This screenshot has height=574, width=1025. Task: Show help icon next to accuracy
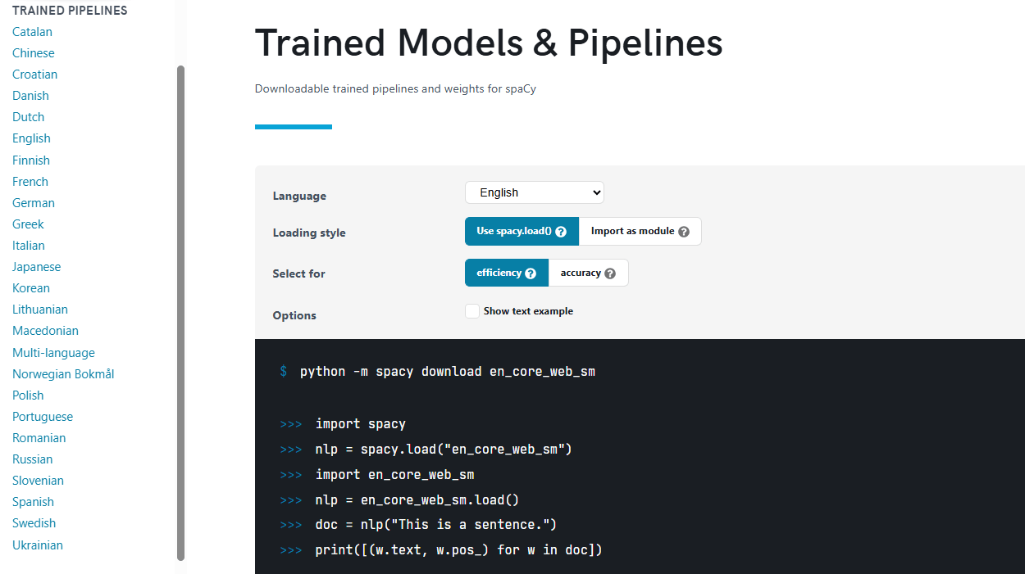[x=610, y=273]
